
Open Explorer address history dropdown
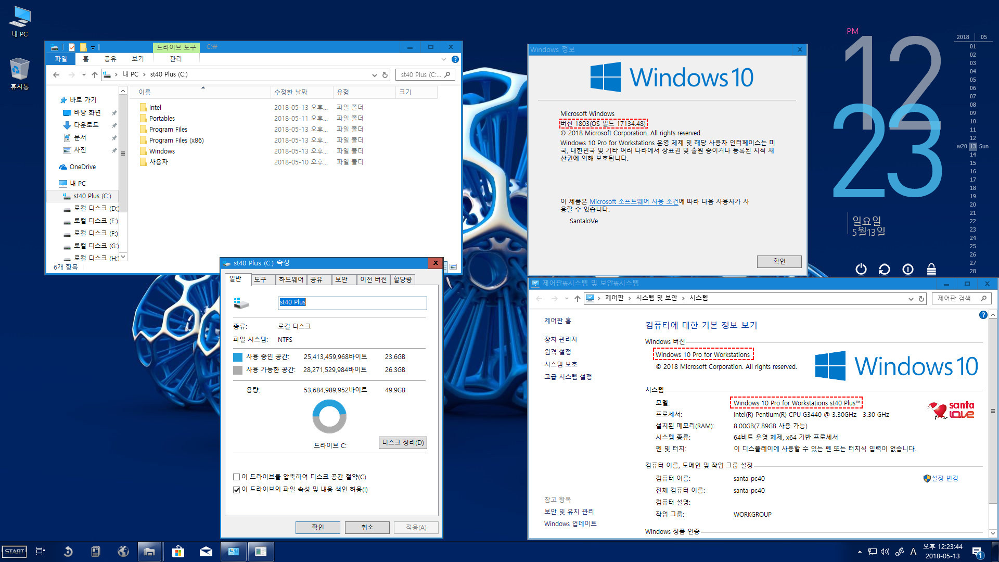[x=374, y=75]
